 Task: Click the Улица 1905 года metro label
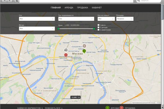coord(34,43)
